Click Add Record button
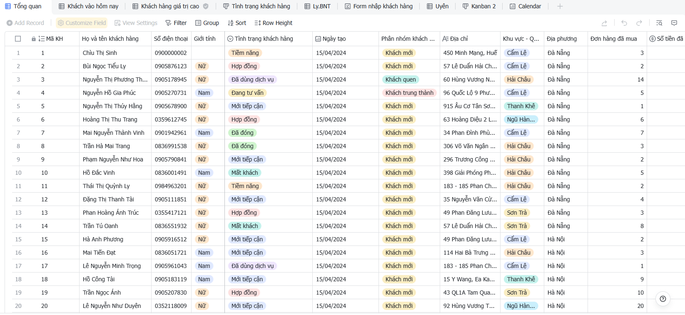The width and height of the screenshot is (685, 315). pos(25,23)
